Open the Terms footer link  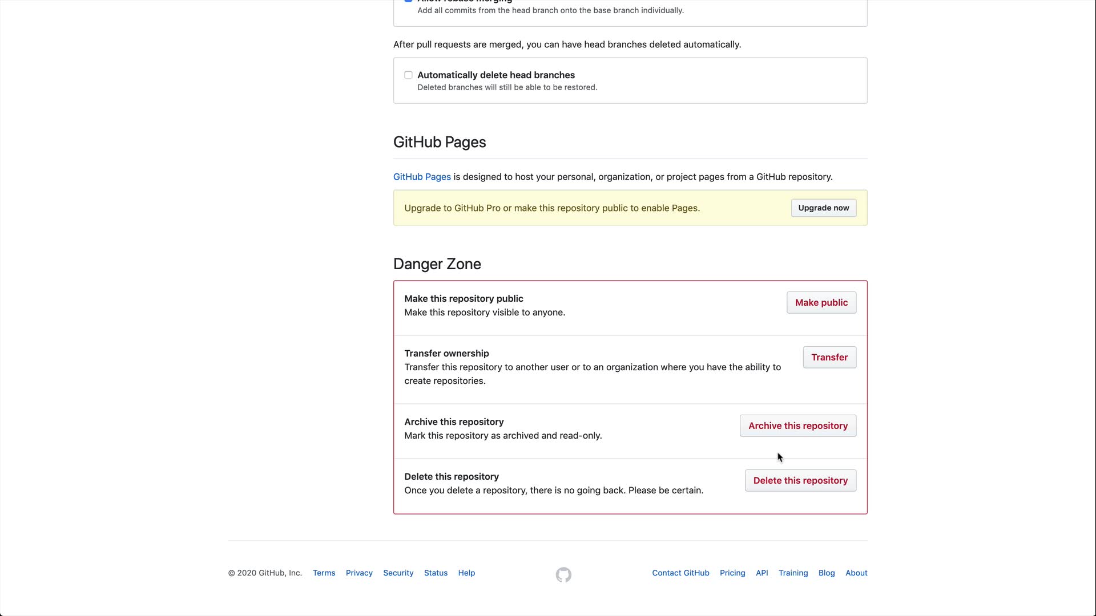(x=324, y=573)
